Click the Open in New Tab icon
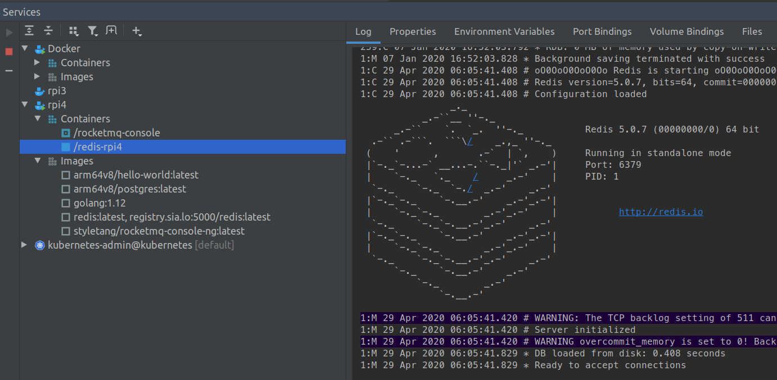 point(111,30)
